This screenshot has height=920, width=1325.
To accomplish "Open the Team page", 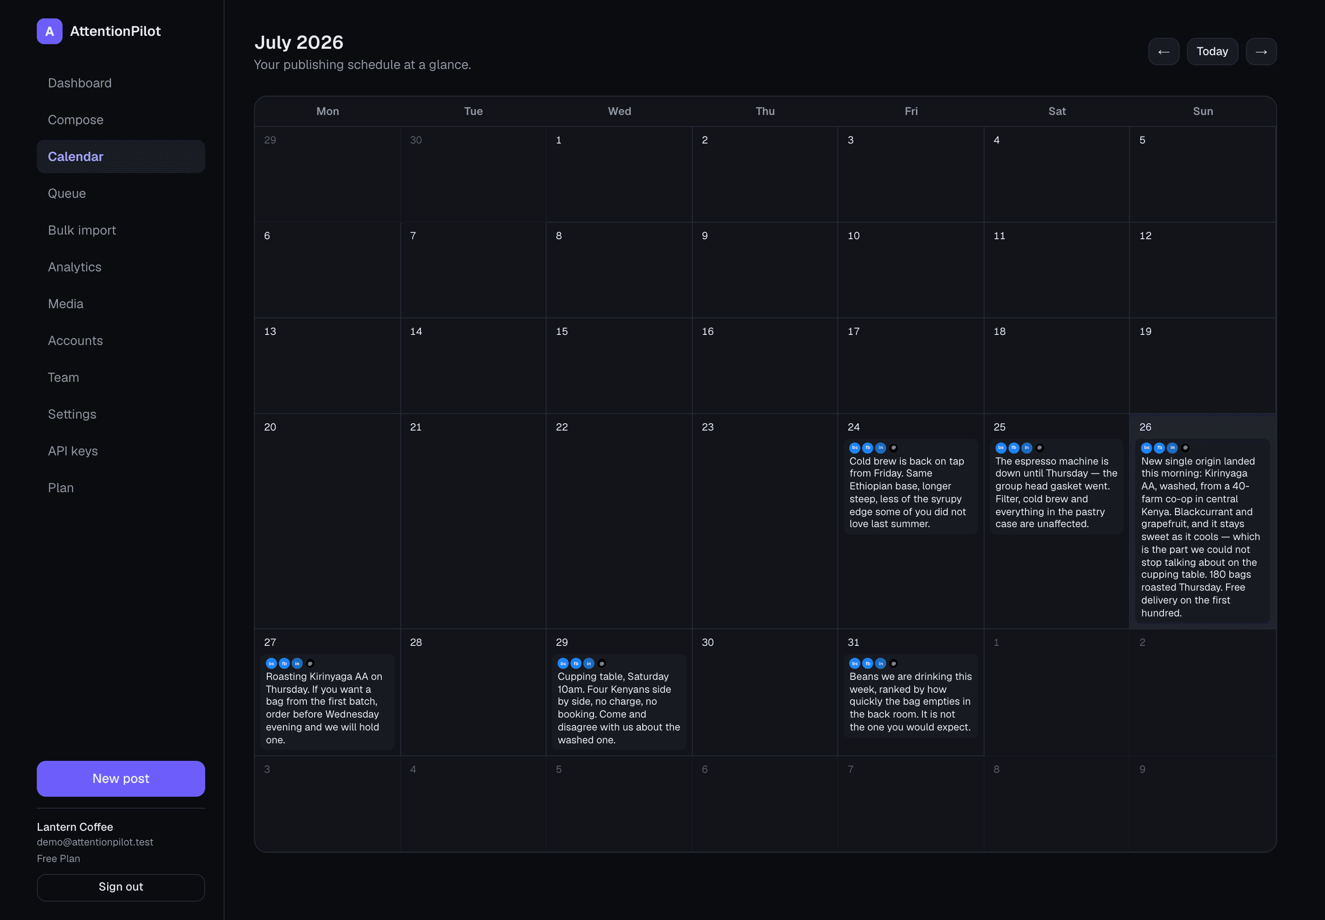I will tap(121, 378).
